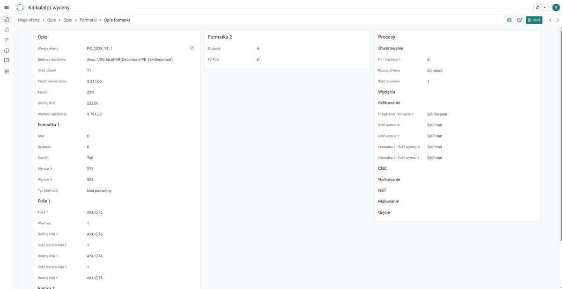Open the feedback message icon in sidebar
The width and height of the screenshot is (562, 289).
[7, 60]
